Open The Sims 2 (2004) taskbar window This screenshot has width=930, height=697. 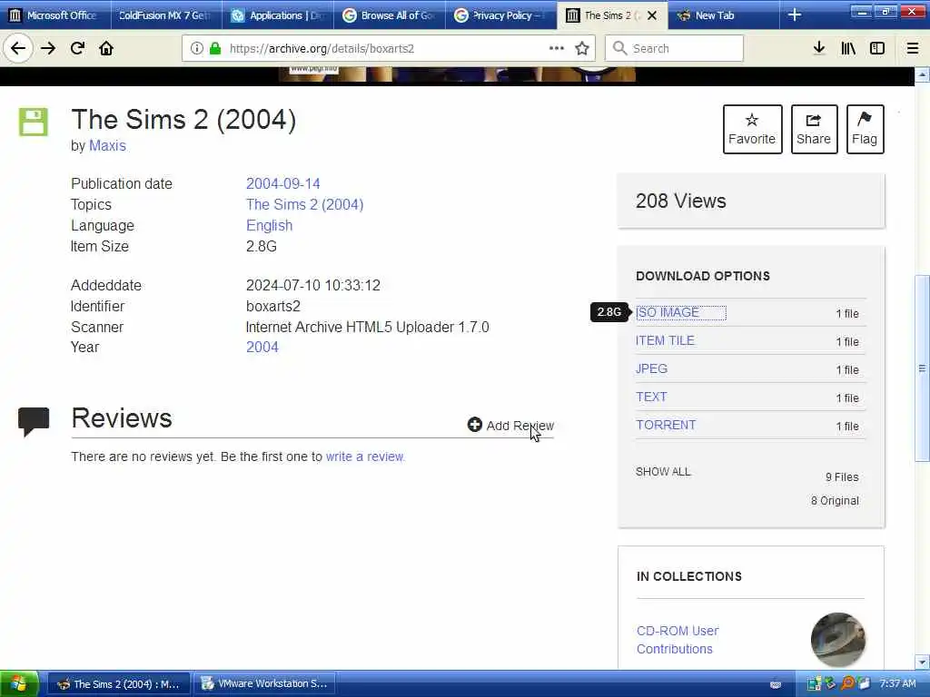(119, 684)
